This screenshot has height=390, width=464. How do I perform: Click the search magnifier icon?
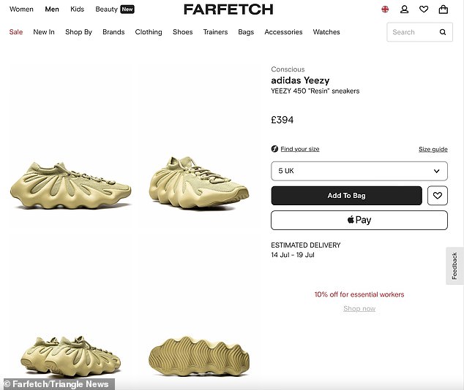pyautogui.click(x=443, y=32)
